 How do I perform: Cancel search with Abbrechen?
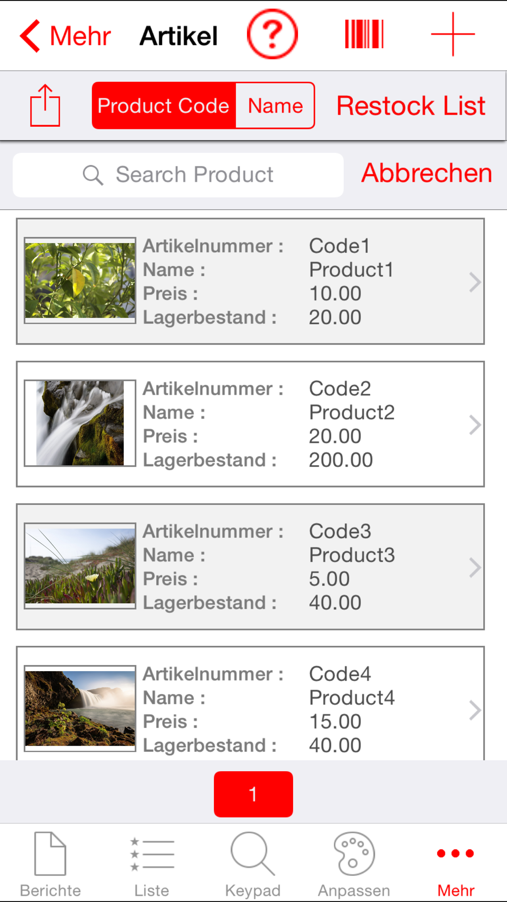point(426,173)
